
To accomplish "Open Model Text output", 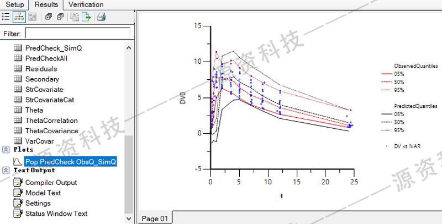I will (x=43, y=193).
